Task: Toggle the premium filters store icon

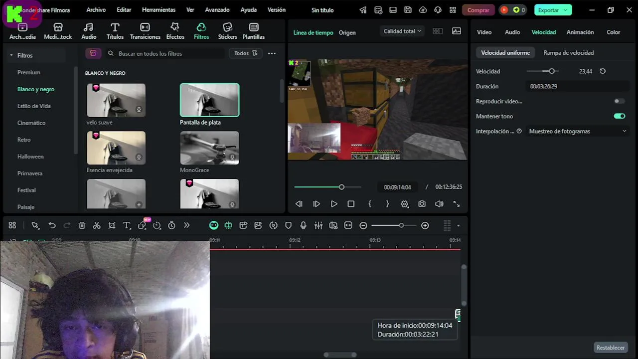Action: 93,53
